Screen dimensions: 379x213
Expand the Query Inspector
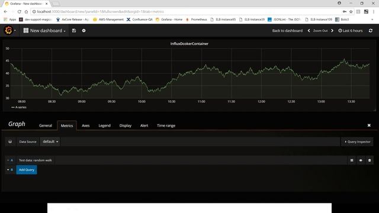pyautogui.click(x=357, y=142)
